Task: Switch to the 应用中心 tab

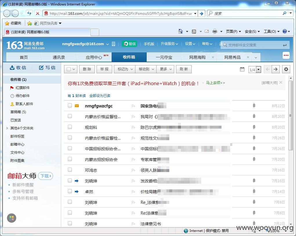Action: tap(94, 57)
